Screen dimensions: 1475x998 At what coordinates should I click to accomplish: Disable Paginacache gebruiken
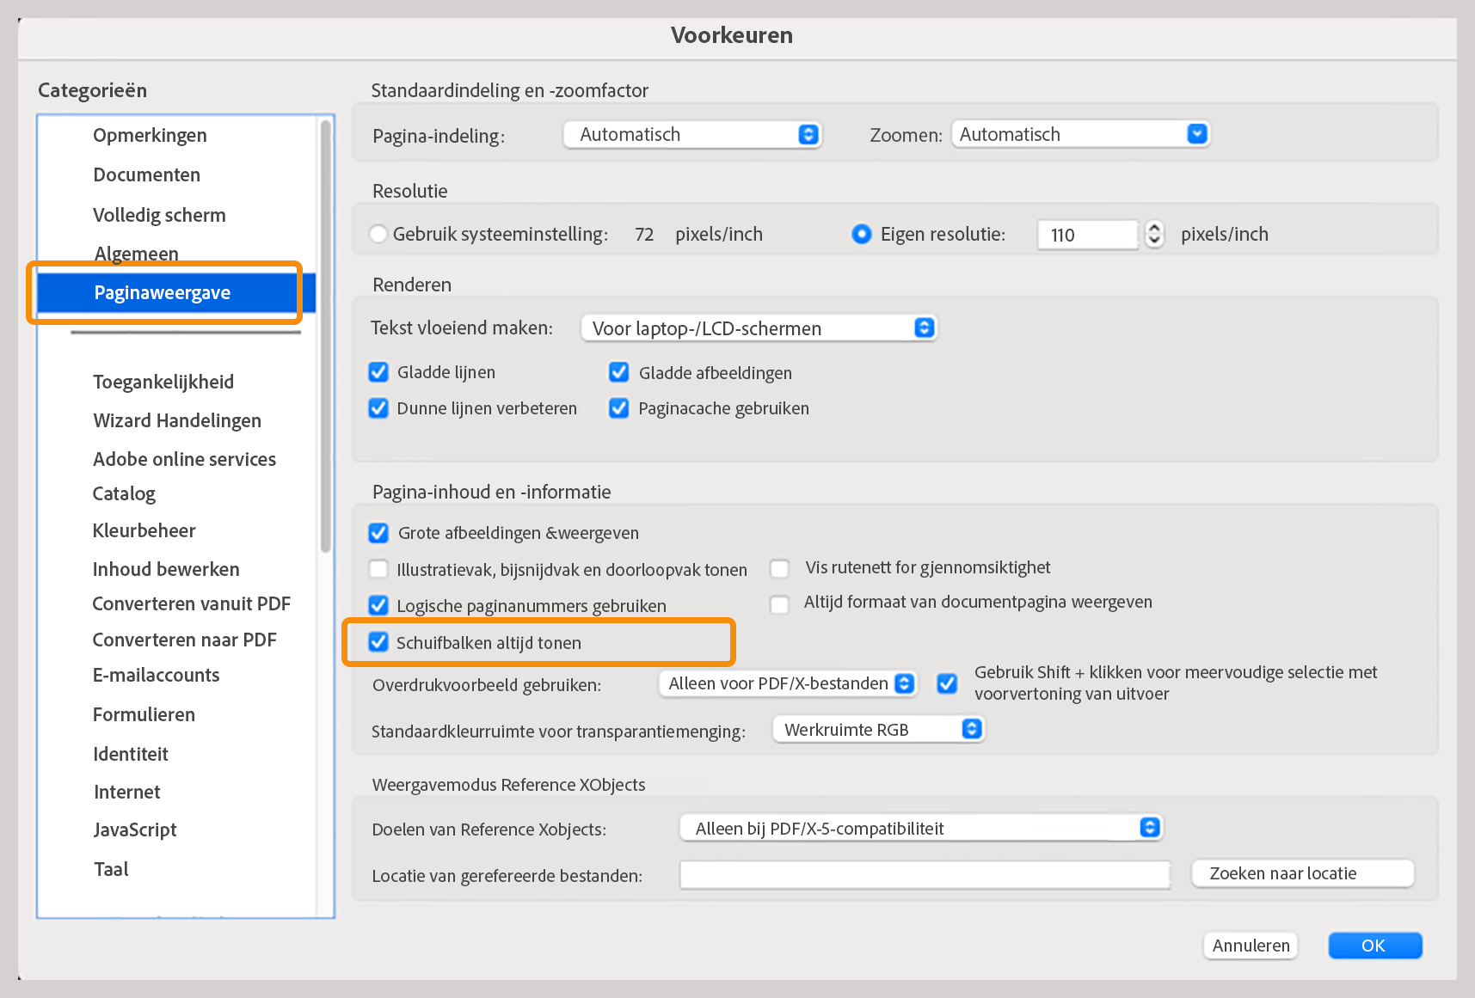tap(618, 407)
